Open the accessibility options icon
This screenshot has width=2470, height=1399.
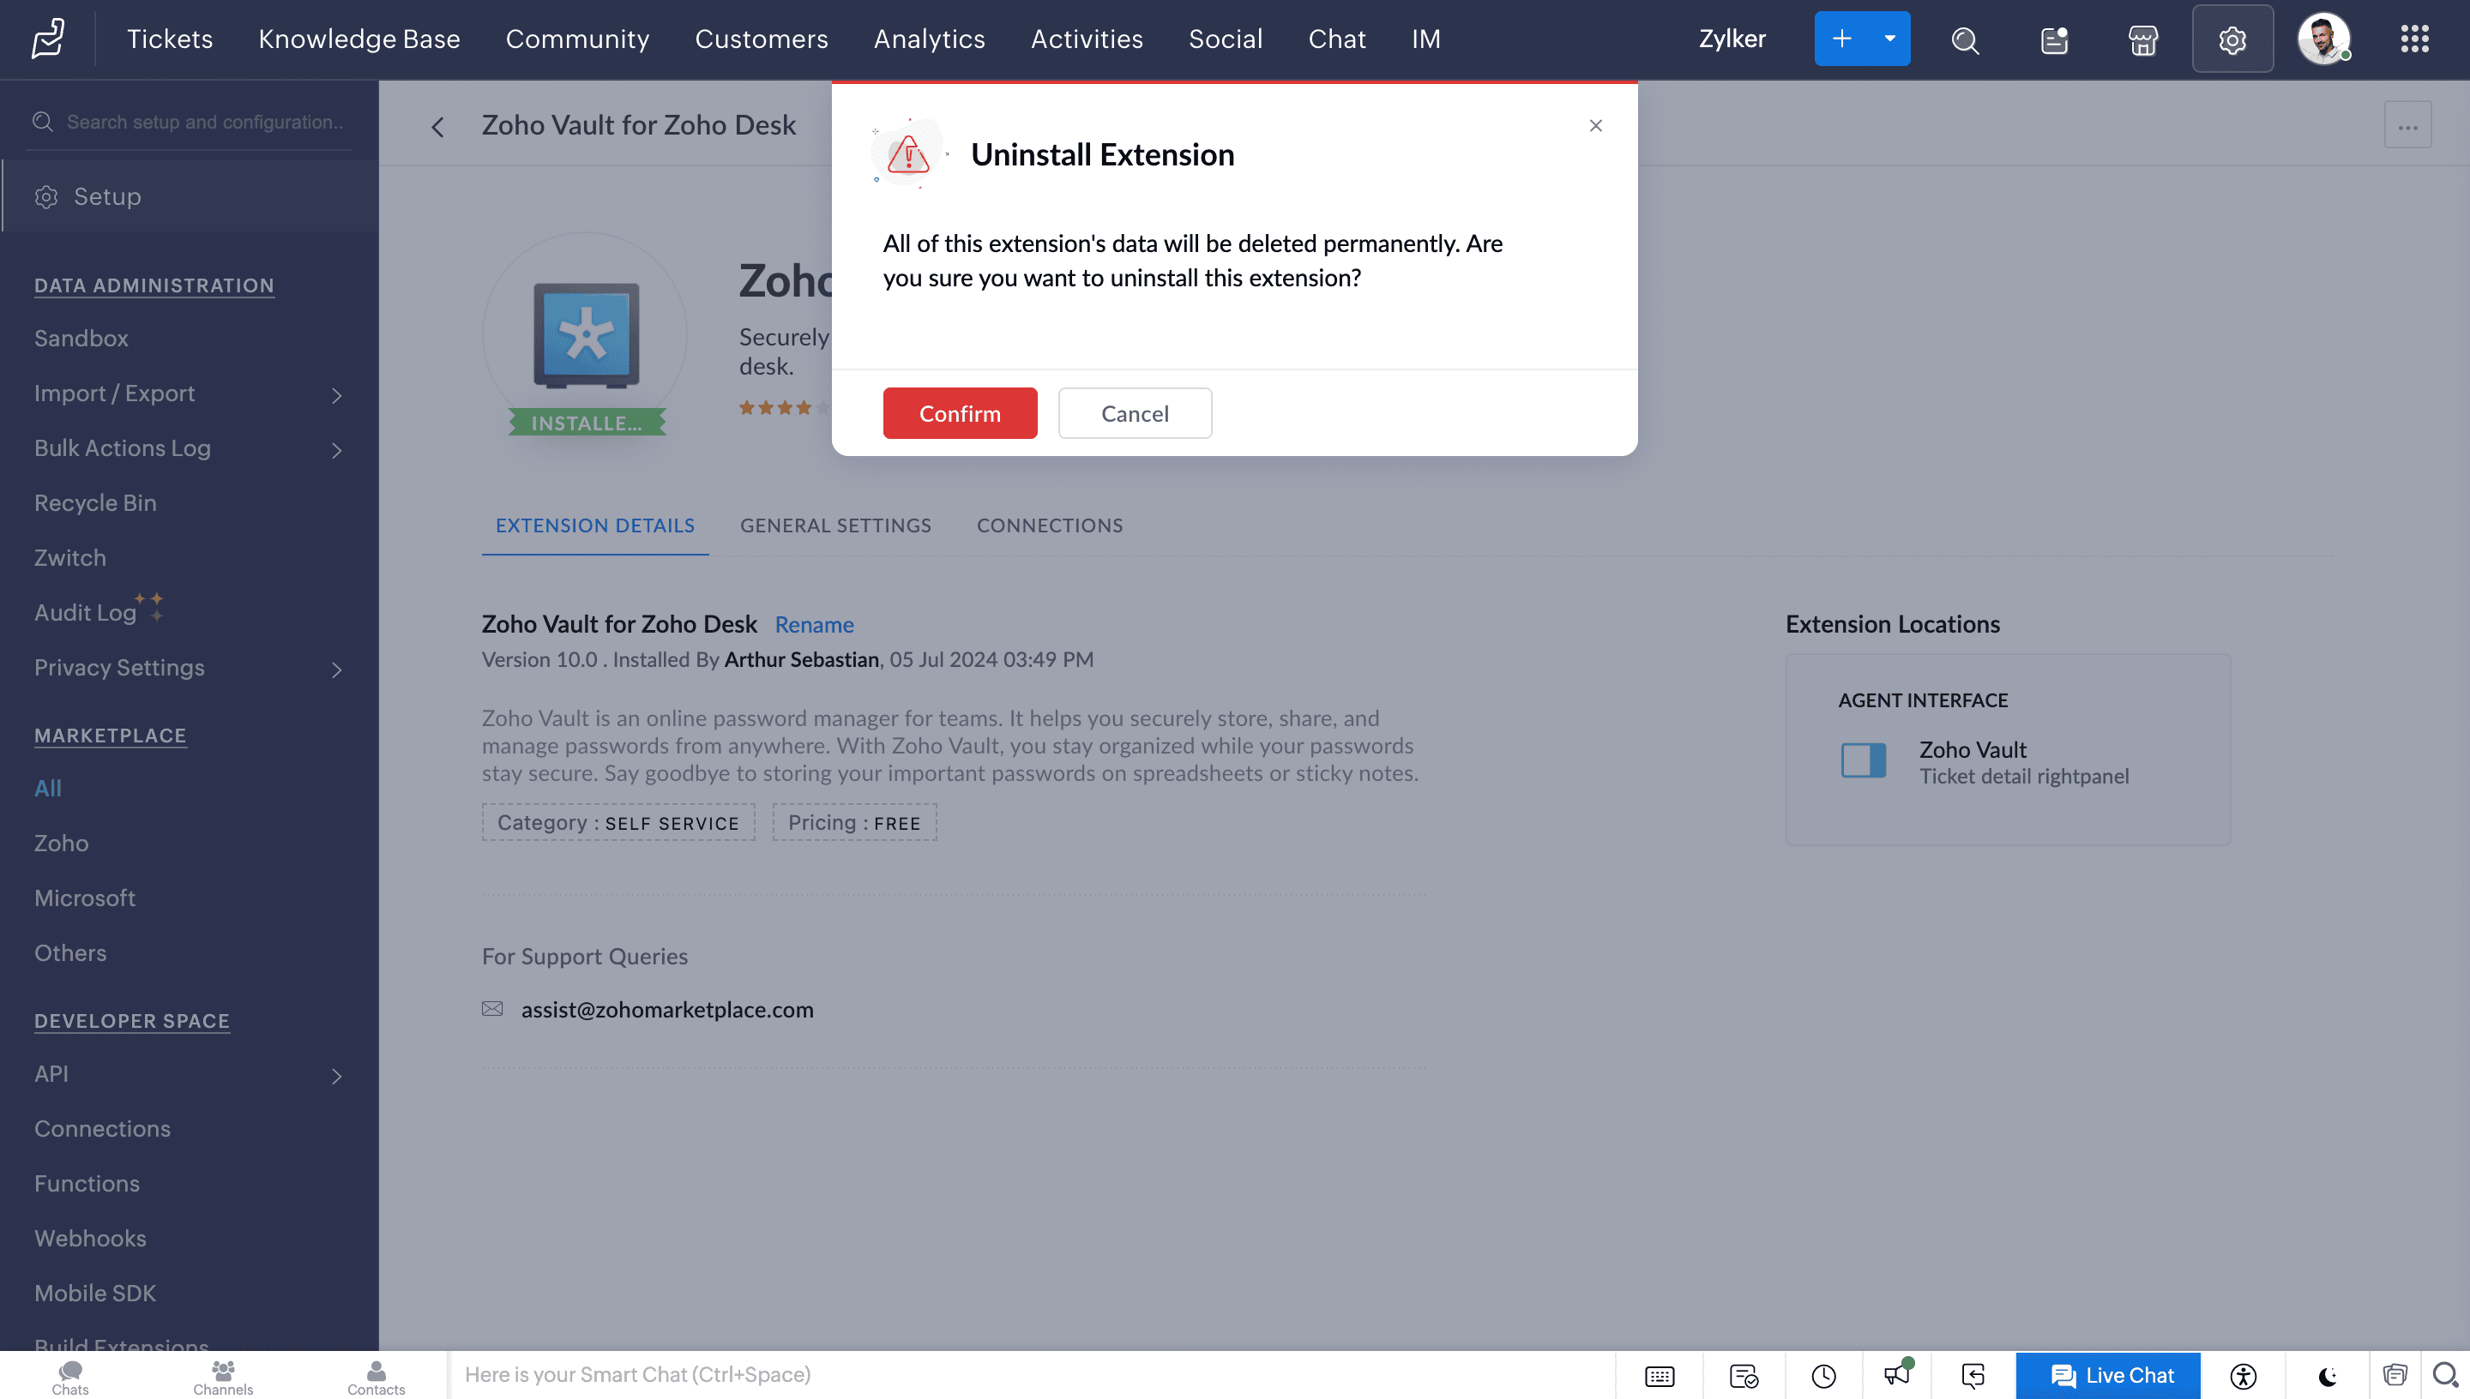(2244, 1376)
